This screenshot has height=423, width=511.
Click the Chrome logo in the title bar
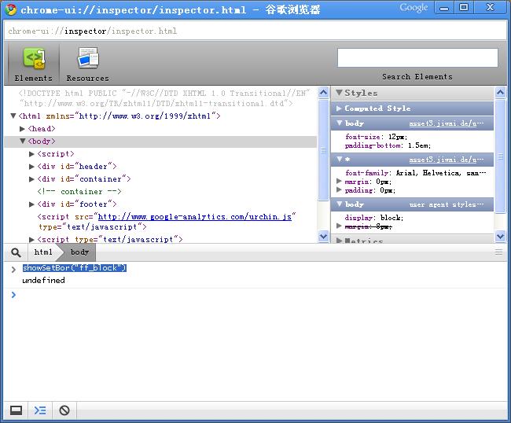pos(11,10)
